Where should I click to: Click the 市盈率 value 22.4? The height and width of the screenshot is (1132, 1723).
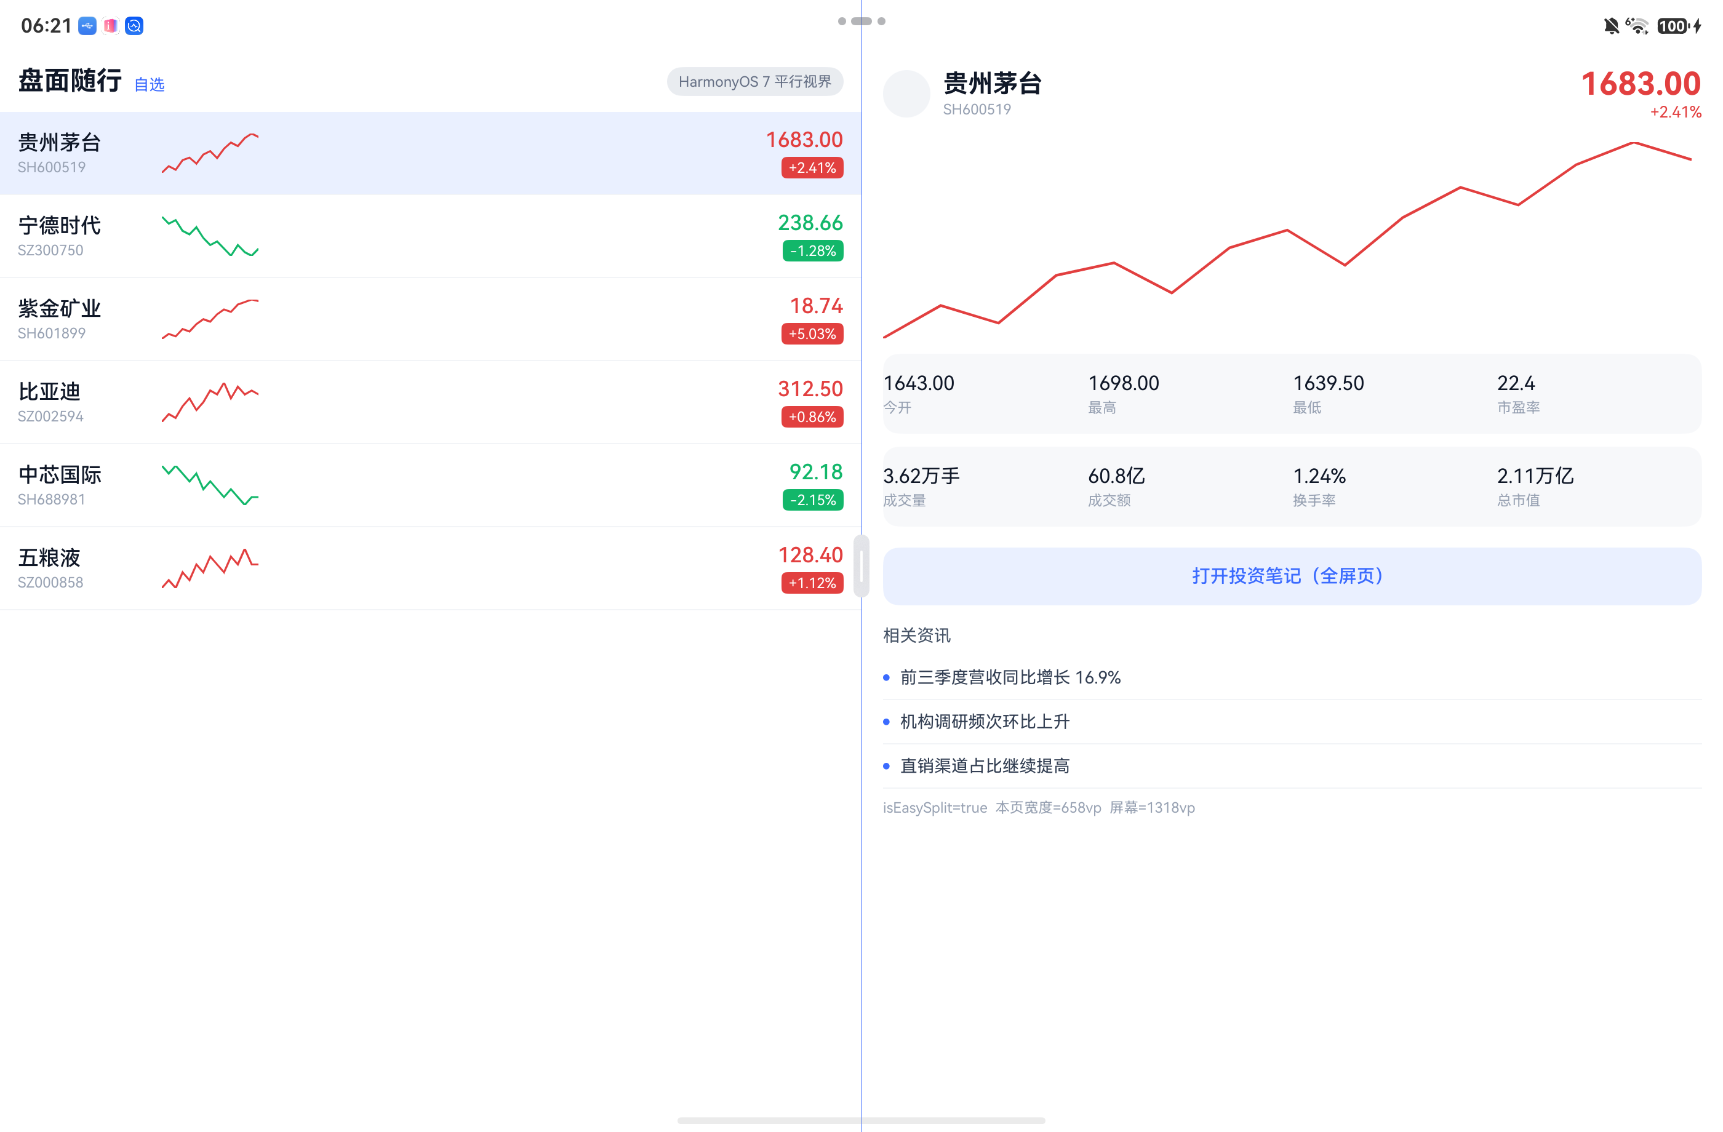click(1516, 383)
